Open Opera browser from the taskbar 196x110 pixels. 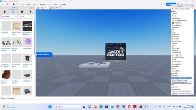click(129, 107)
